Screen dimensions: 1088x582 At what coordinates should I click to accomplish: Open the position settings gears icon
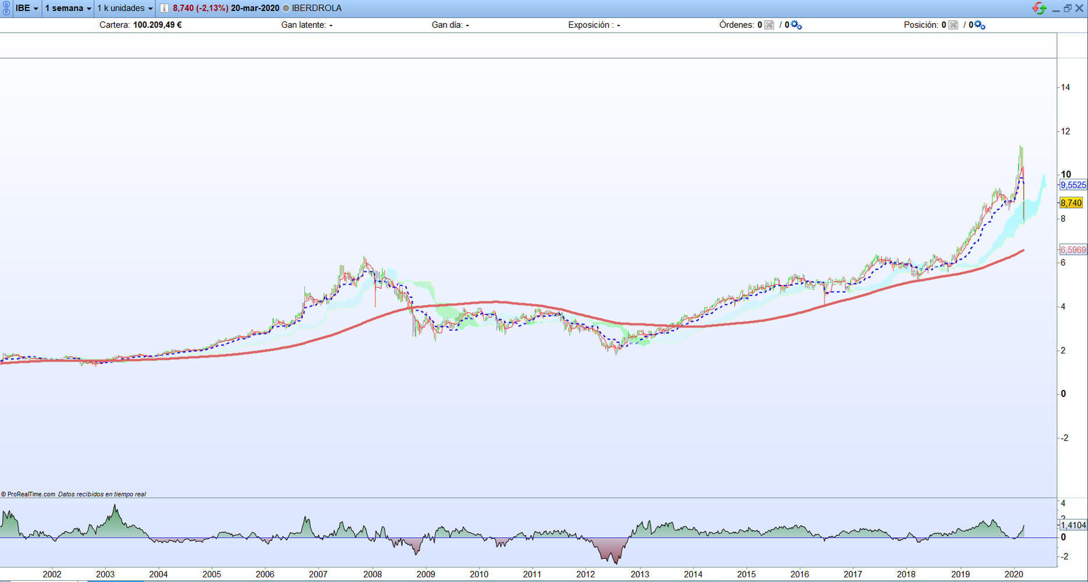click(x=980, y=25)
